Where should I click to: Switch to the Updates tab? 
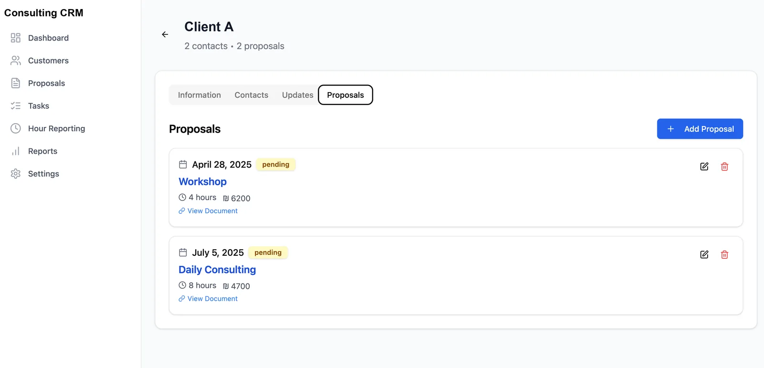[297, 95]
